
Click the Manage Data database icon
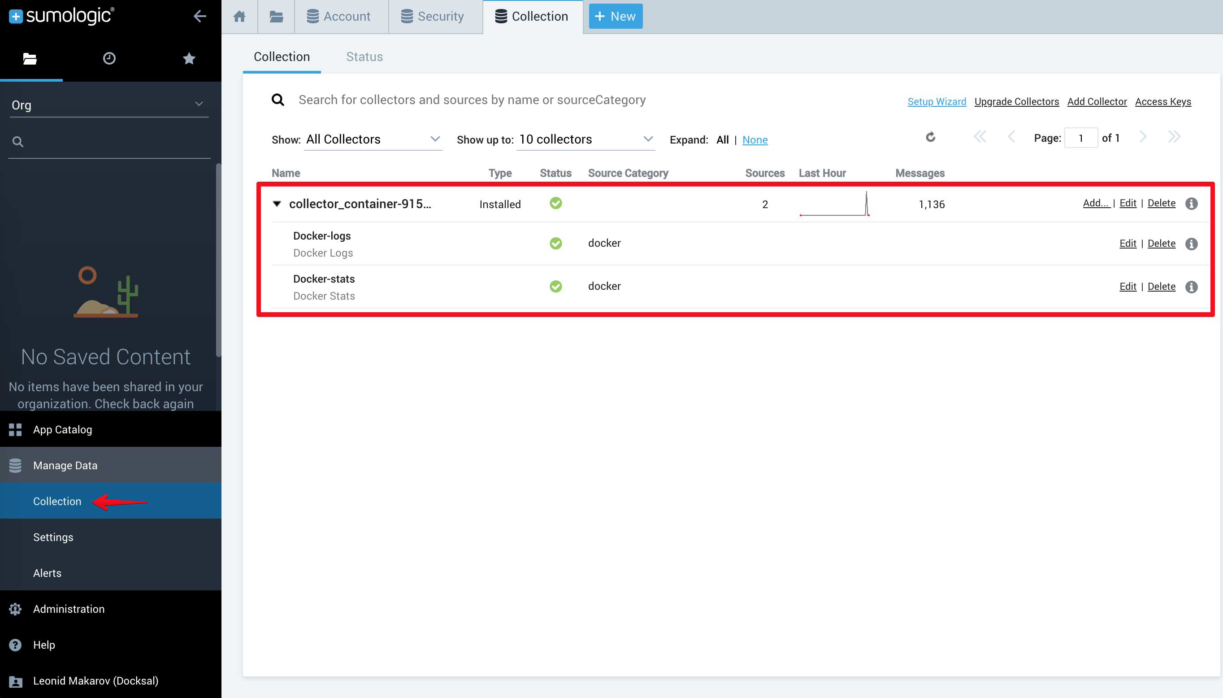15,465
